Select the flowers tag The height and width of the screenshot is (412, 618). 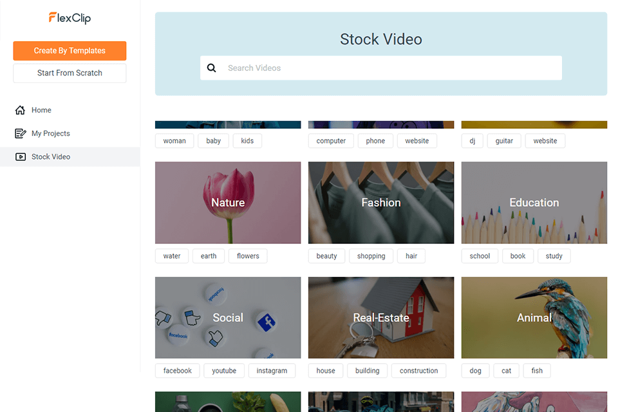248,256
